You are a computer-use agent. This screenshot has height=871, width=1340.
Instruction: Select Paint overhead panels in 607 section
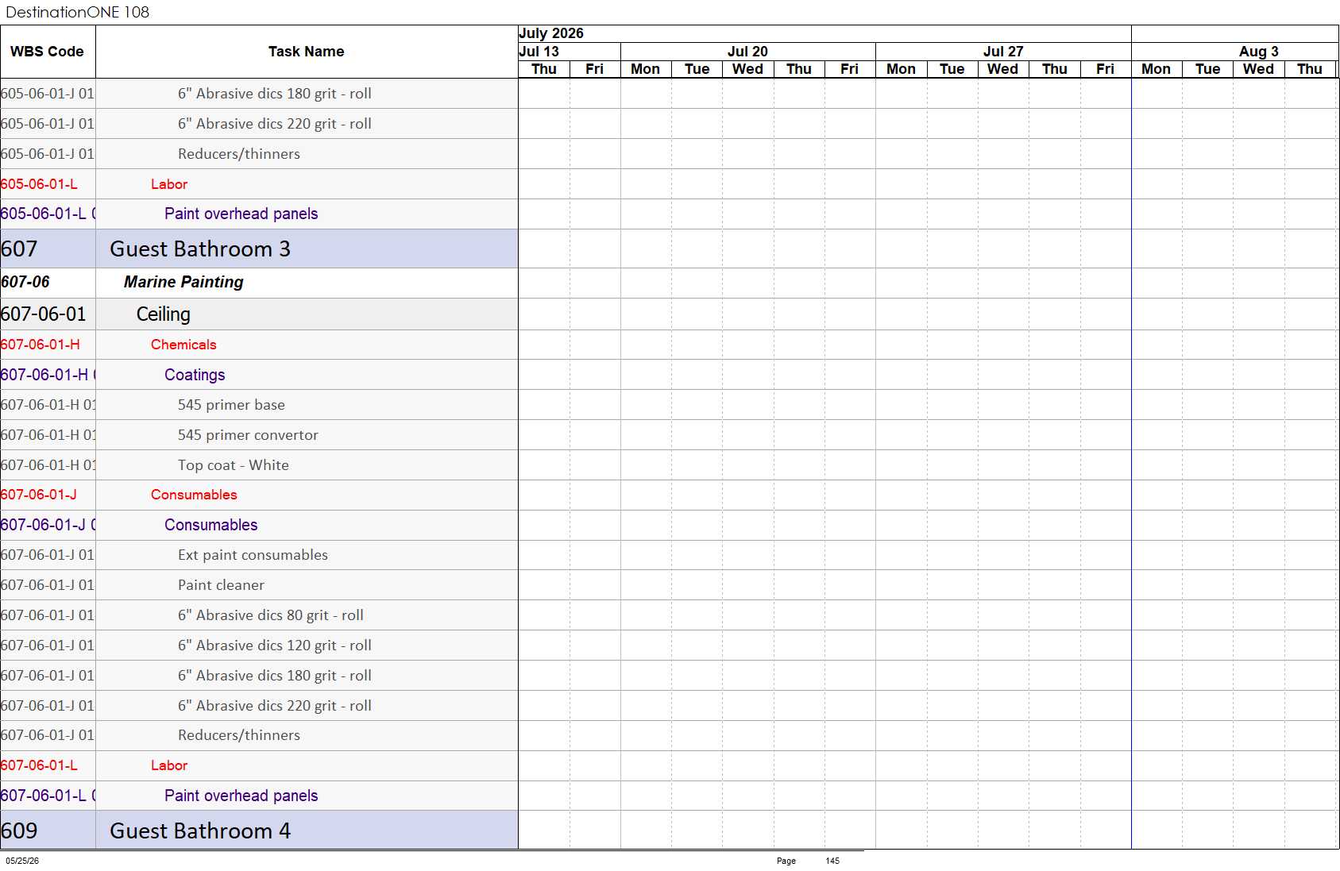point(241,796)
